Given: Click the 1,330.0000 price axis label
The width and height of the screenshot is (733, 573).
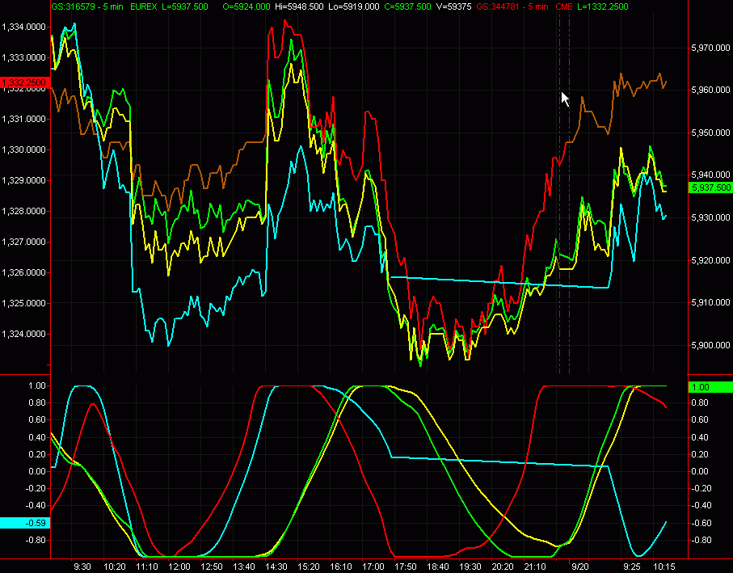Looking at the screenshot, I should 24,150.
